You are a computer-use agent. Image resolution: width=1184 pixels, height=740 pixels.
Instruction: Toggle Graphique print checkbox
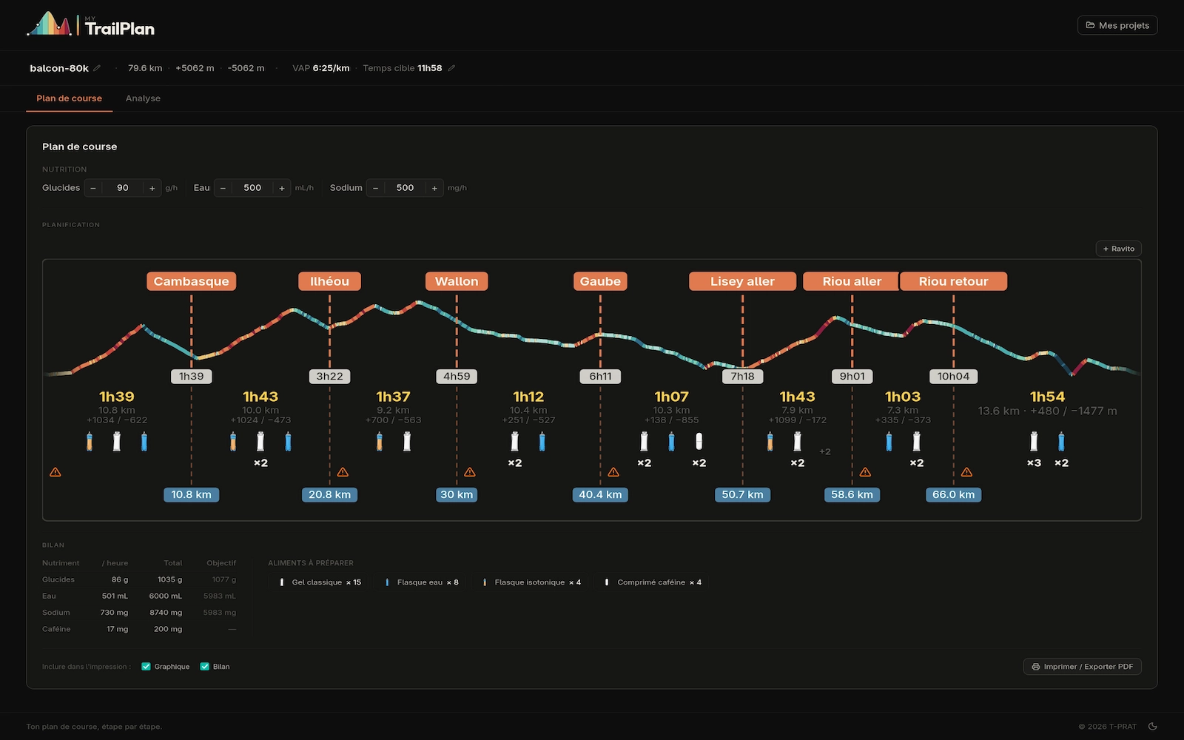(x=146, y=667)
